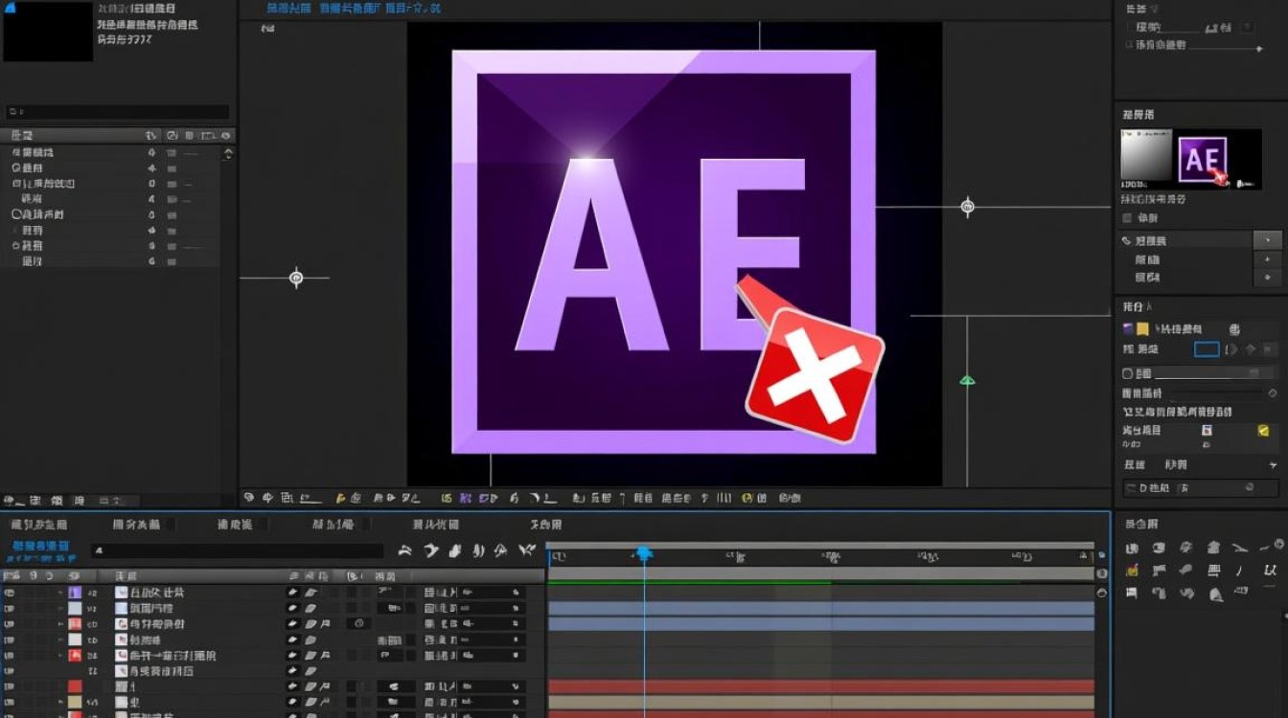1288x718 pixels.
Task: Click the crosshair target left of the composition
Action: [x=296, y=278]
